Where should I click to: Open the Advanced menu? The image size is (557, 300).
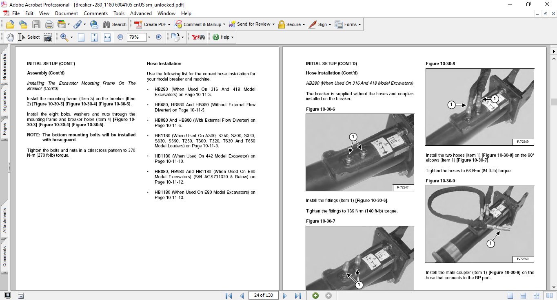141,13
